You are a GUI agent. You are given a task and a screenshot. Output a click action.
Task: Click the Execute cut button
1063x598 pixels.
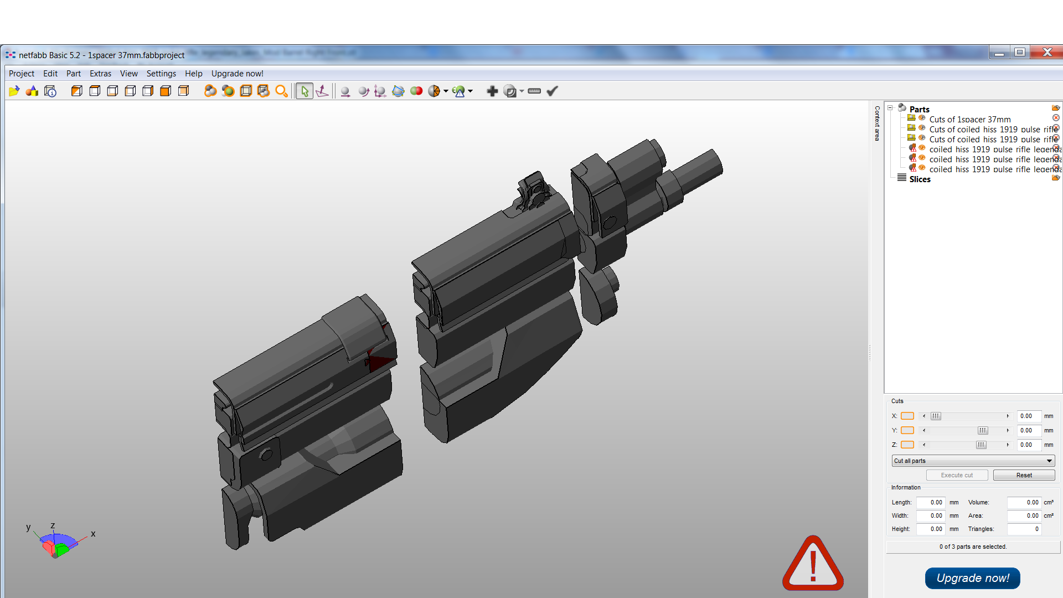click(x=957, y=475)
